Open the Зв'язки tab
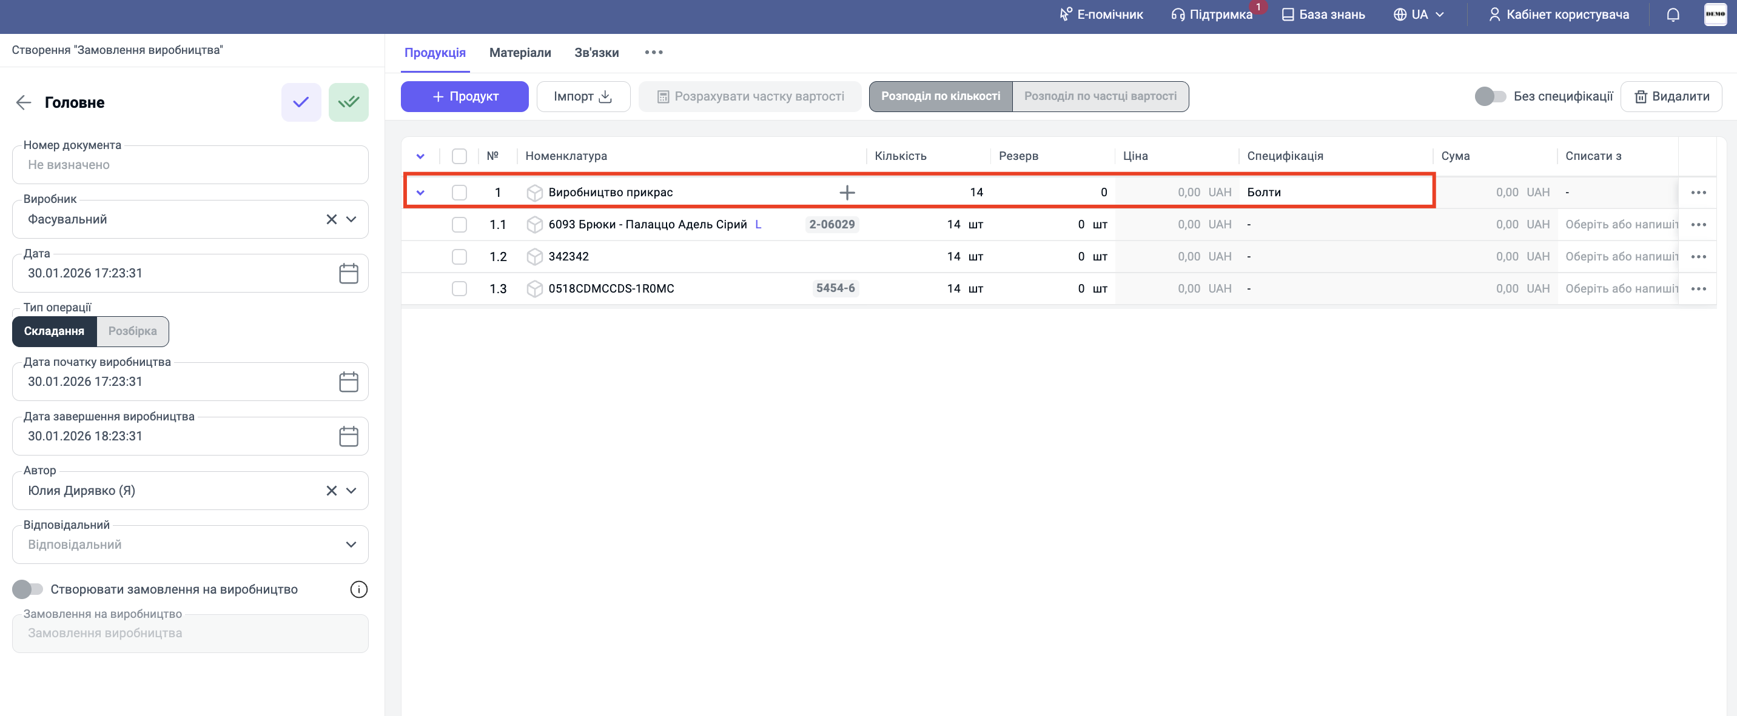 coord(596,53)
